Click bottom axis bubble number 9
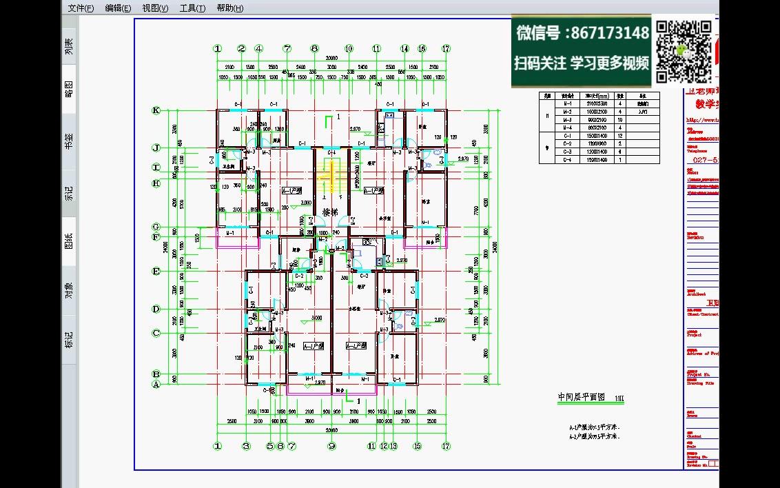 click(x=332, y=446)
